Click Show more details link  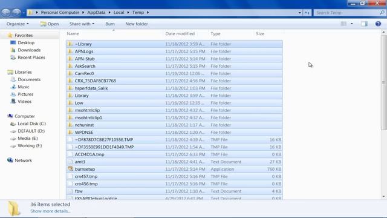click(x=50, y=211)
